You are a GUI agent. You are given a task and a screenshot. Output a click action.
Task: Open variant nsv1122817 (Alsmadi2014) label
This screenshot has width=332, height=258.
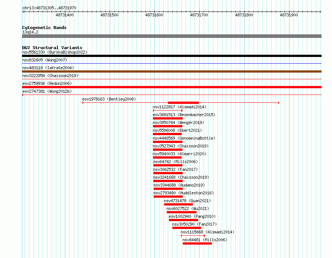[x=179, y=107]
